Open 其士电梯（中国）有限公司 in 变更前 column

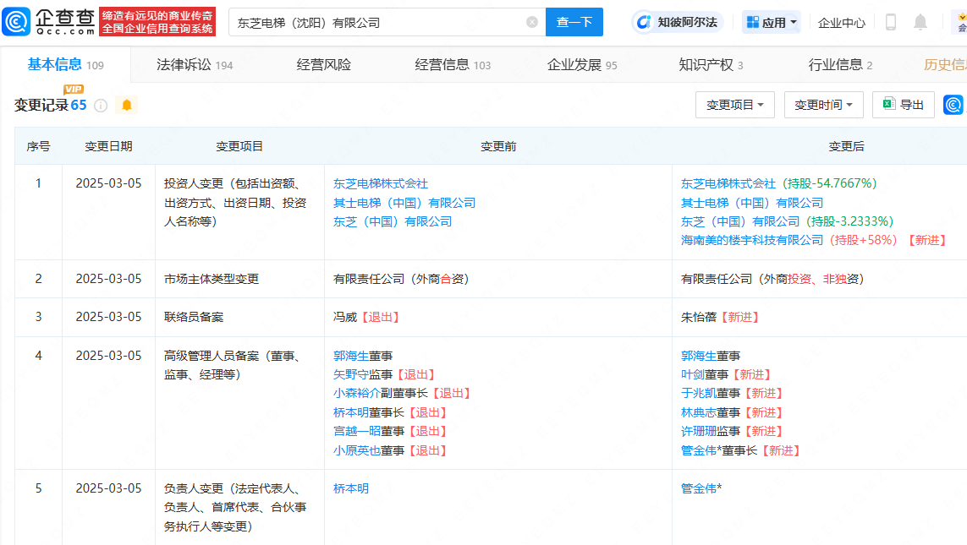click(404, 203)
